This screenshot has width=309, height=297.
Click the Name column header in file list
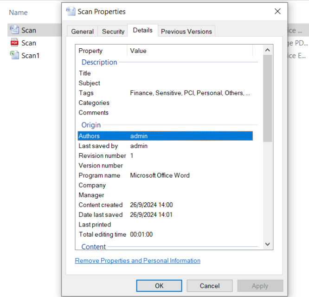(x=18, y=13)
